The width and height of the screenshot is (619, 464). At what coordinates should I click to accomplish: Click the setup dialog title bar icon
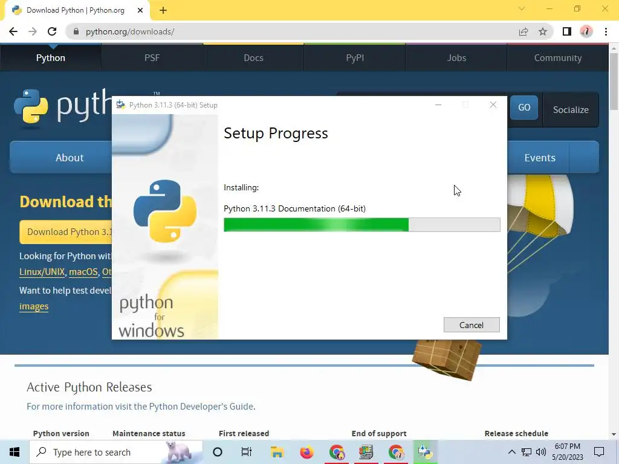(120, 105)
